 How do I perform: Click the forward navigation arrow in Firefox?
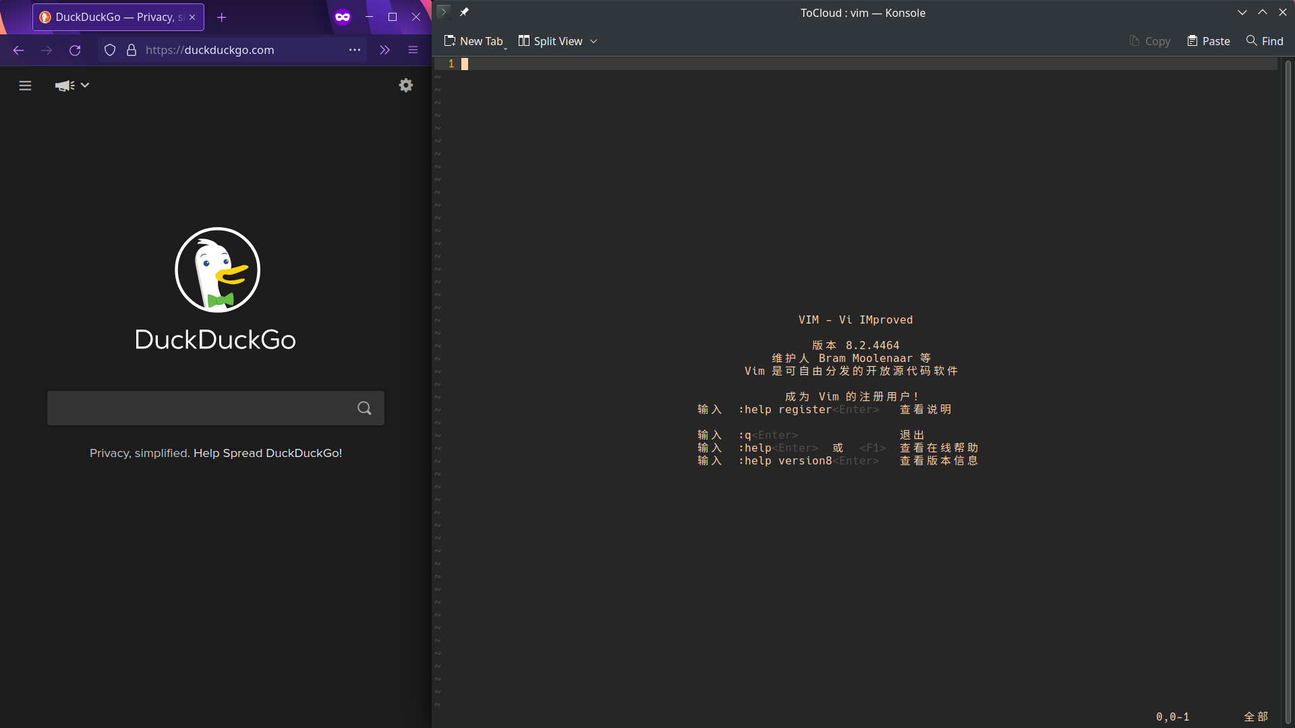(x=47, y=50)
